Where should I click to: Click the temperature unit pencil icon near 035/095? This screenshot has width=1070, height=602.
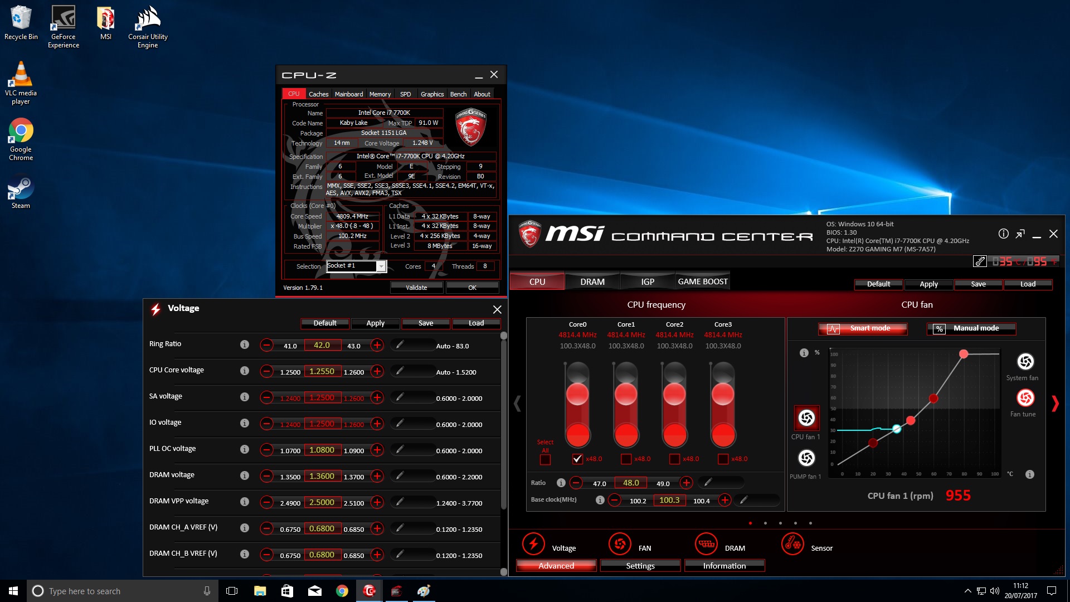pos(979,261)
